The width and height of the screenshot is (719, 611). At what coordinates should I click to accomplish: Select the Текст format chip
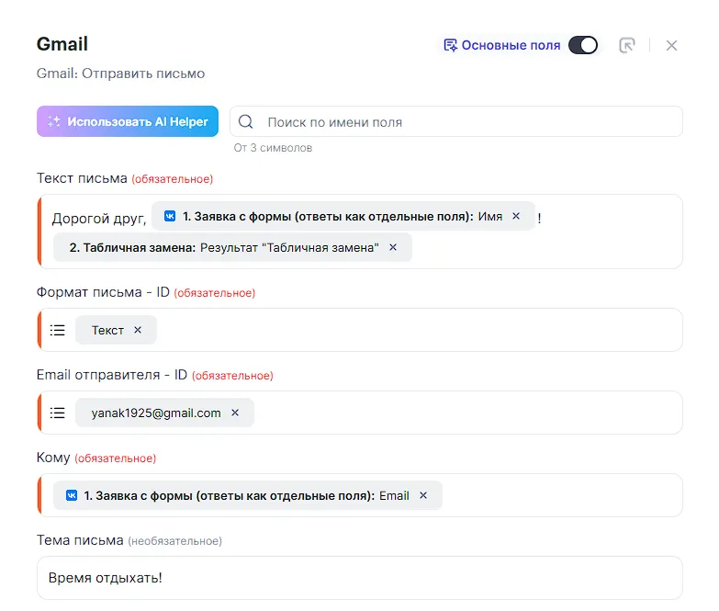(107, 330)
